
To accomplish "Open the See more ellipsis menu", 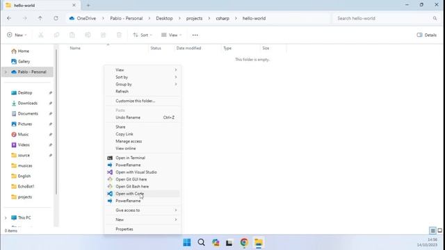I will click(195, 35).
